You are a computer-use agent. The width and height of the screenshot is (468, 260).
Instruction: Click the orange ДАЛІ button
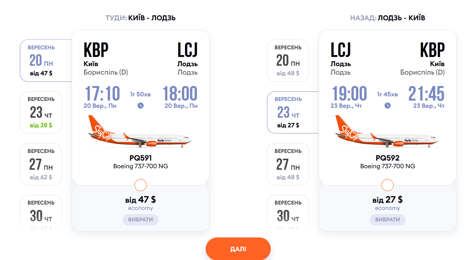(238, 249)
